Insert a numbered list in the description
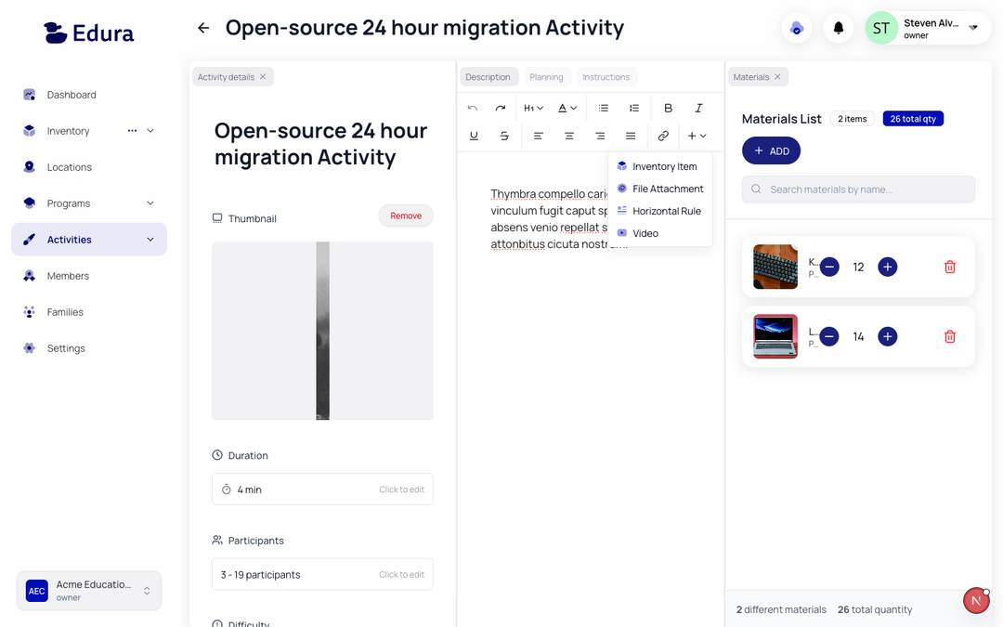This screenshot has width=1003, height=627. click(634, 107)
